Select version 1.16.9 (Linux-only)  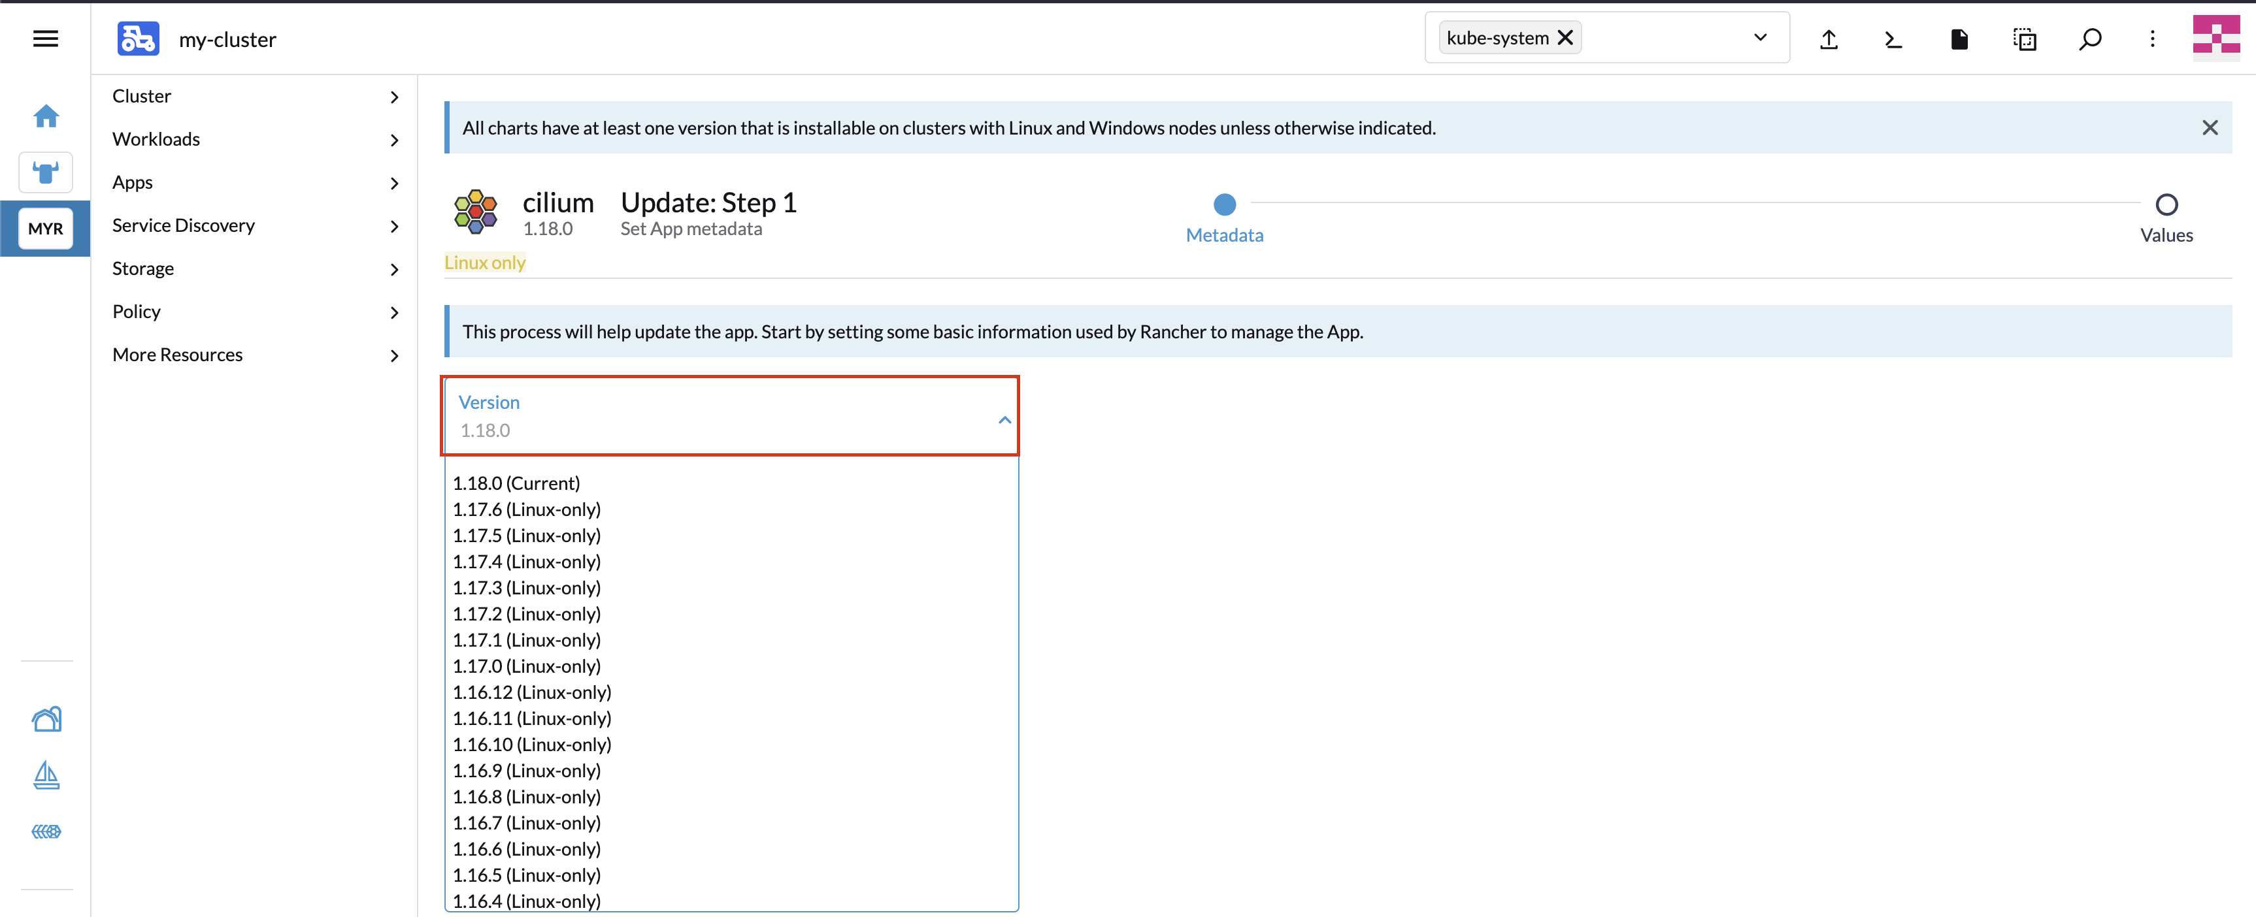click(731, 771)
